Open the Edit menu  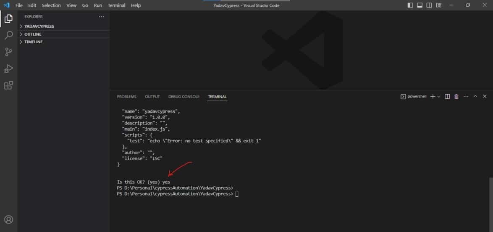[32, 5]
